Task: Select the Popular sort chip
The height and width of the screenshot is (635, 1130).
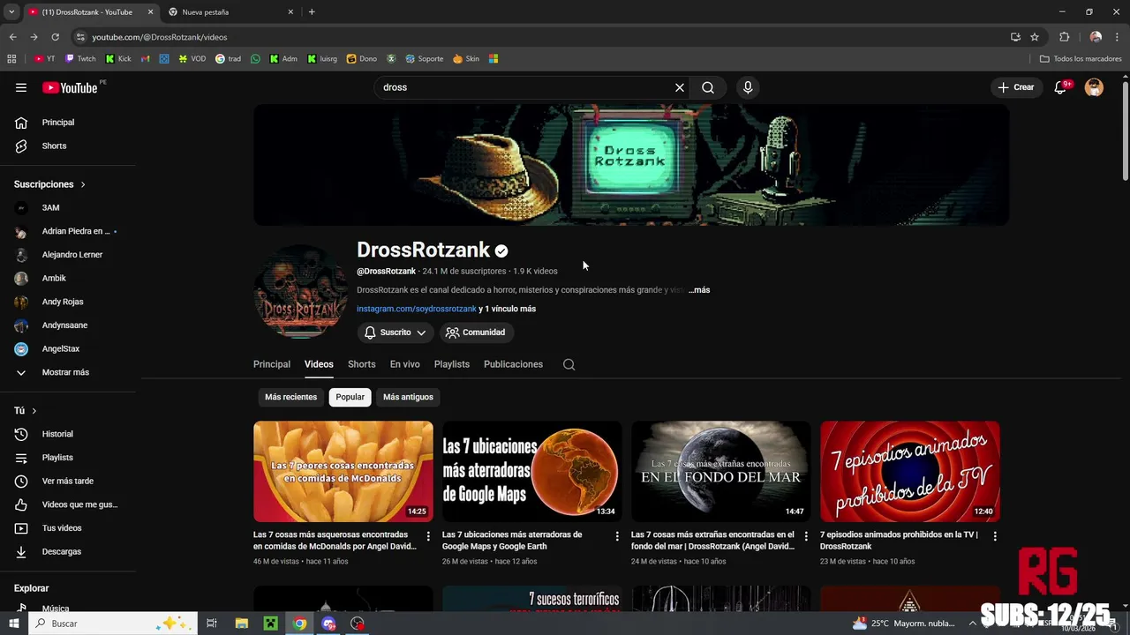Action: (350, 397)
